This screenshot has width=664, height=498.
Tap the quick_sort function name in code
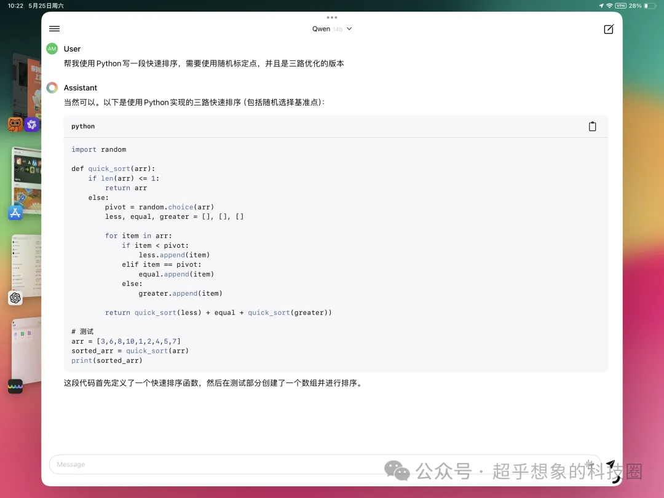click(109, 168)
